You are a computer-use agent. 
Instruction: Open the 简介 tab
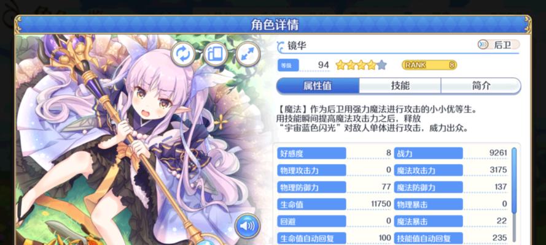click(x=482, y=86)
